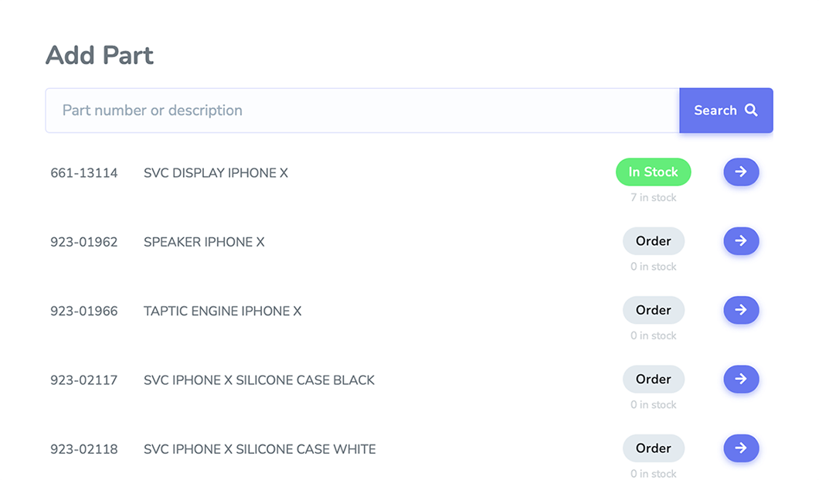
Task: Click arrow icon for SPEAKER IPHONE X
Action: pyautogui.click(x=741, y=241)
